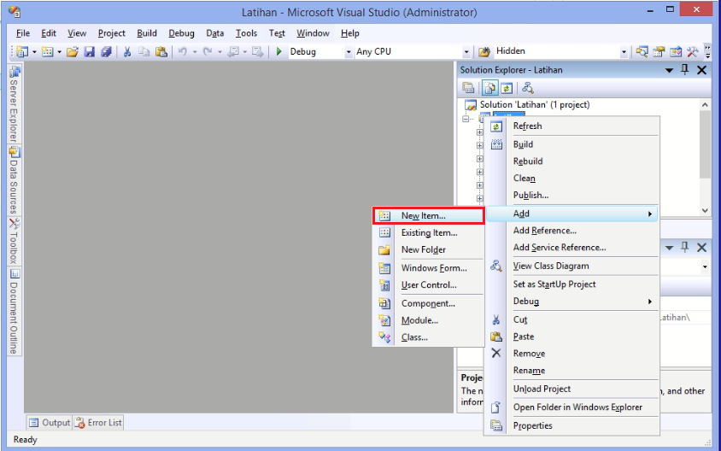This screenshot has width=721, height=451.
Task: Choose New Folder from the Add submenu
Action: (428, 249)
